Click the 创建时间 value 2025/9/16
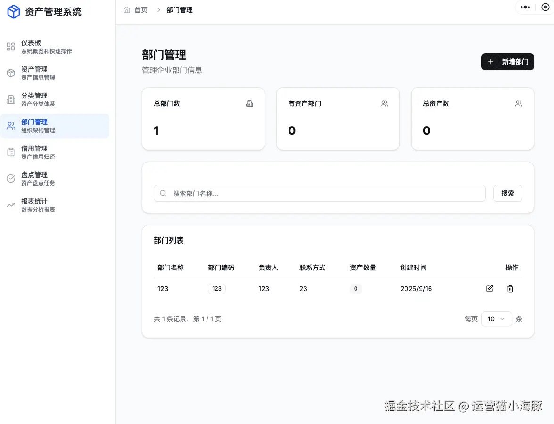 point(416,289)
